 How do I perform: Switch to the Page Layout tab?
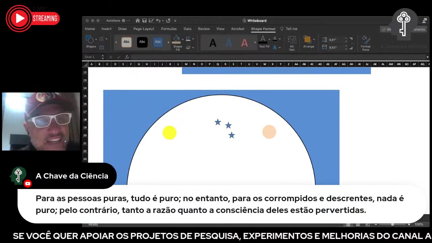pos(143,29)
